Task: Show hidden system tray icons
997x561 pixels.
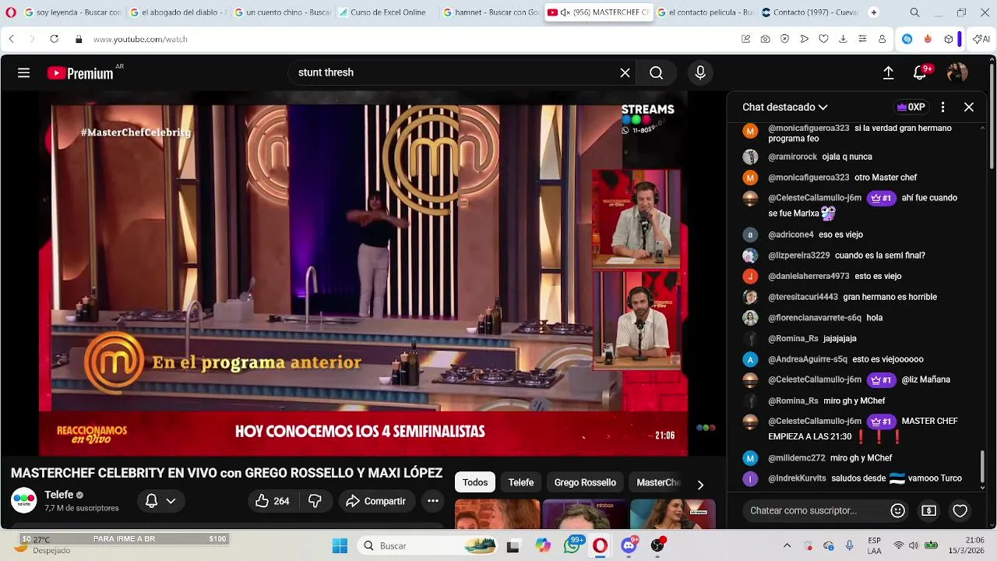Action: tap(787, 546)
